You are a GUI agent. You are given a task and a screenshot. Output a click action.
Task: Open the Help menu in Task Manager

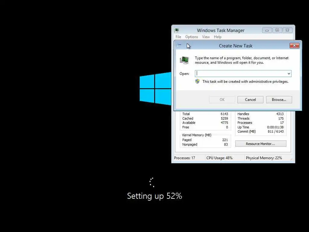[218, 37]
